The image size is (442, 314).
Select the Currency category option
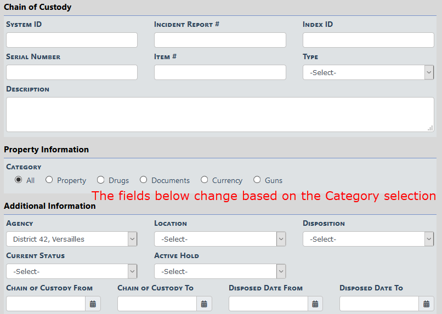(205, 180)
